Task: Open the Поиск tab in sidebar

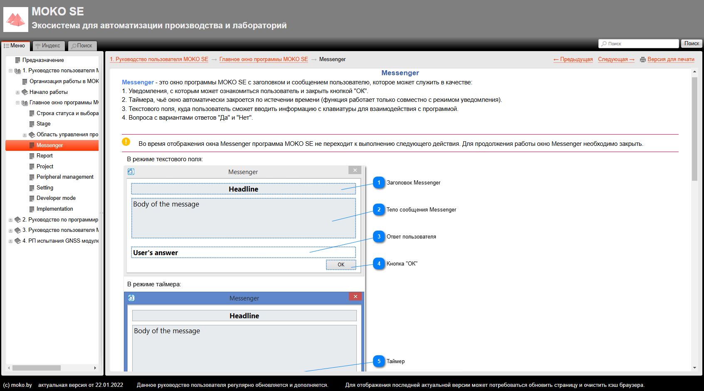Action: (x=82, y=46)
